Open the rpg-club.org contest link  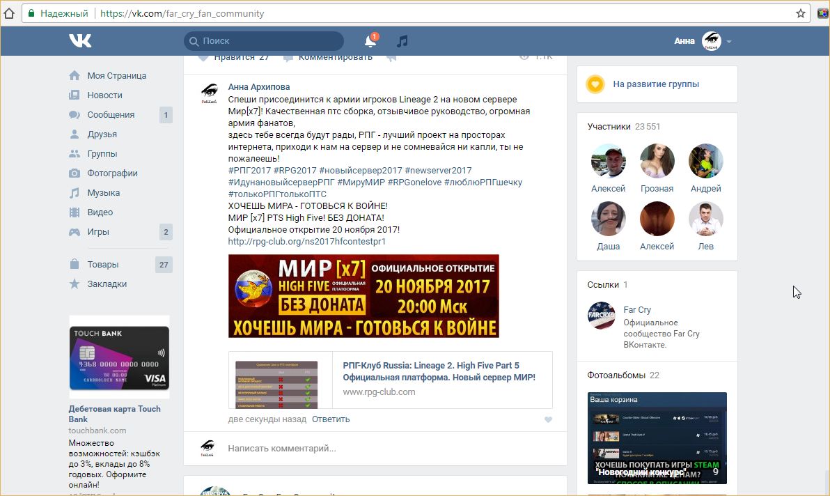coord(307,242)
